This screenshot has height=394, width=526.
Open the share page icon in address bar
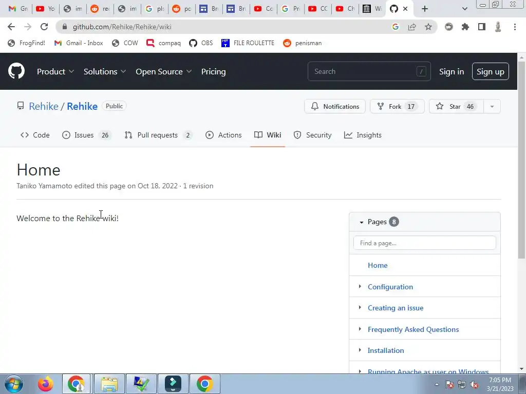(412, 27)
